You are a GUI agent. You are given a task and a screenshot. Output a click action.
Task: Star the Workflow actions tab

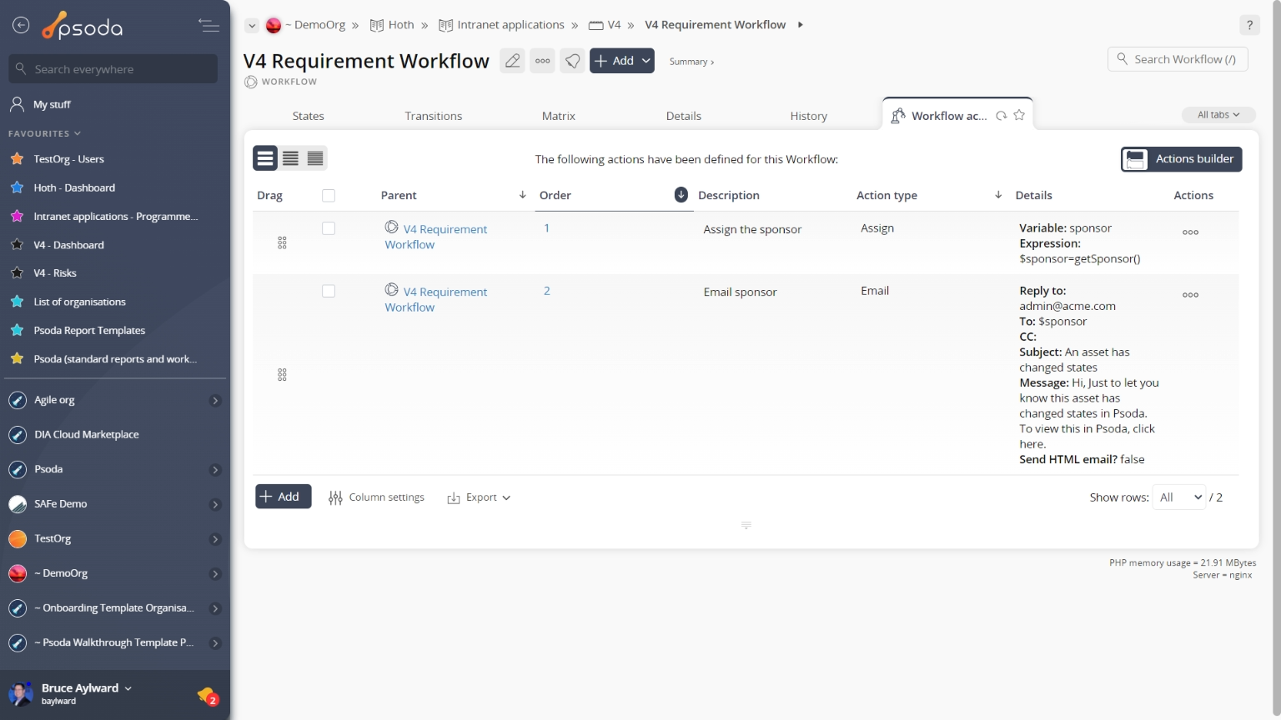click(x=1019, y=116)
